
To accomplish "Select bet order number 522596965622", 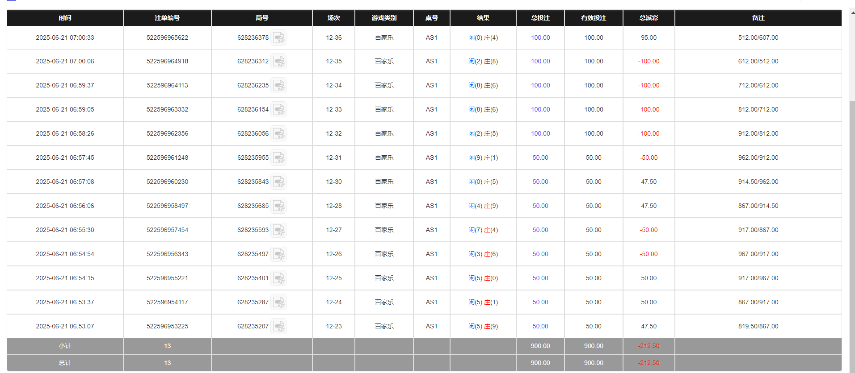I will 167,38.
